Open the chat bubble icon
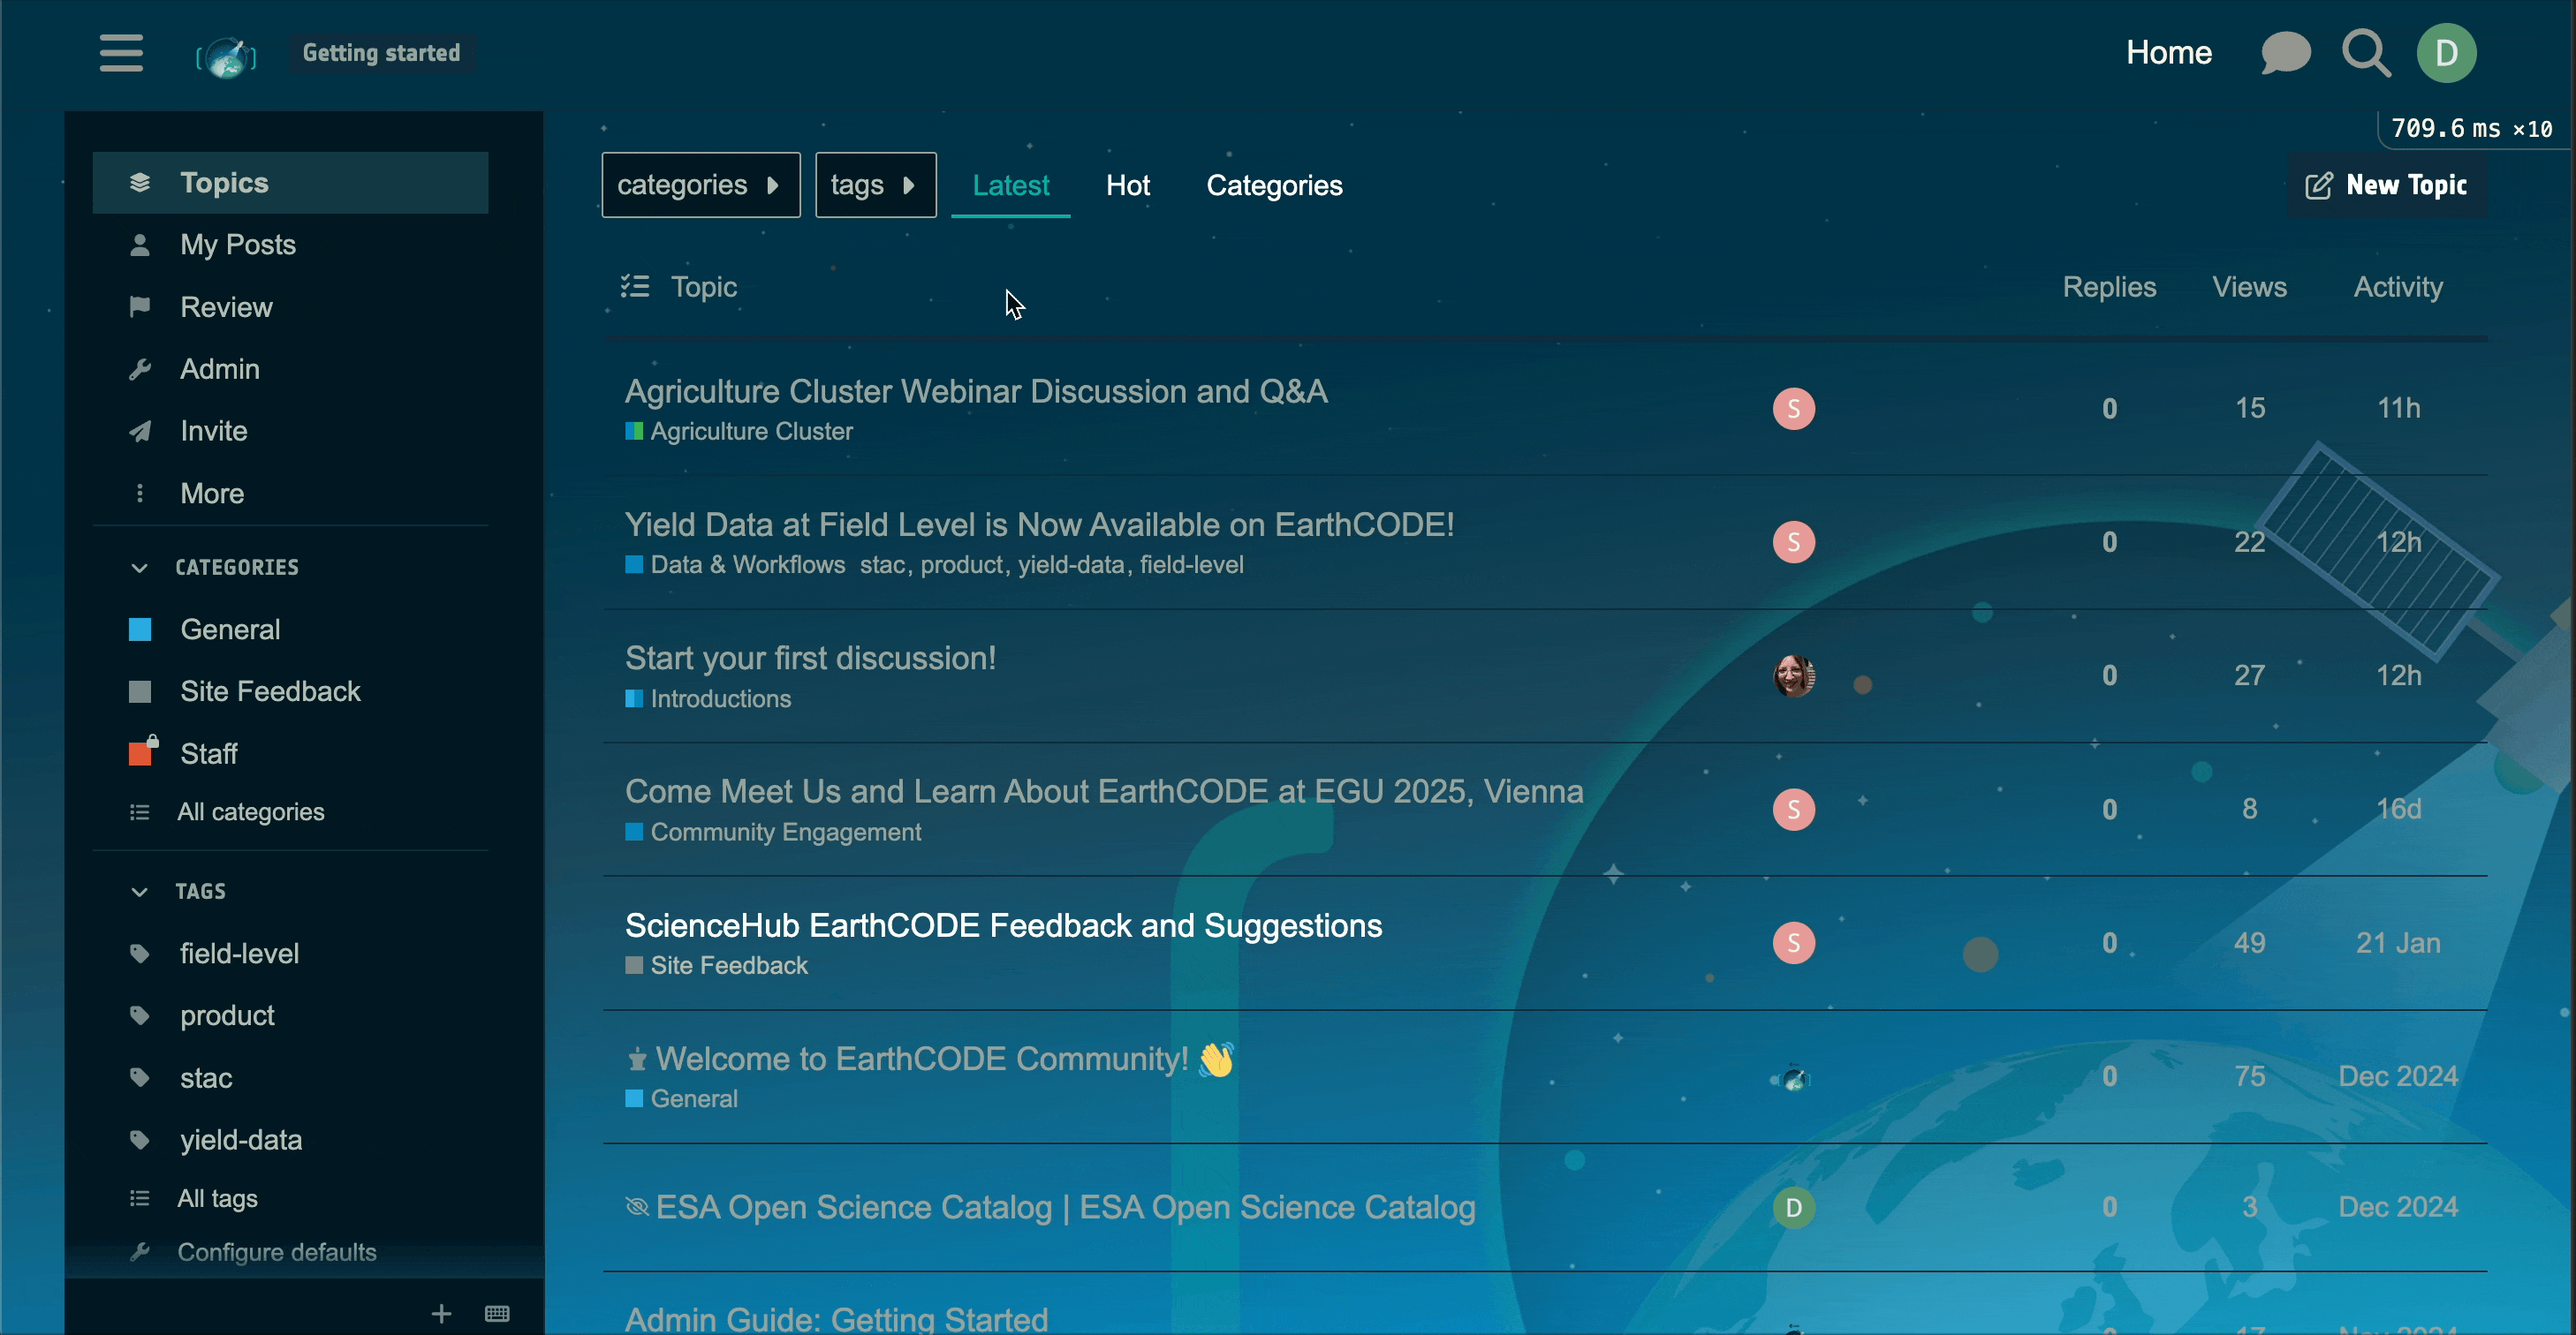 (2285, 53)
